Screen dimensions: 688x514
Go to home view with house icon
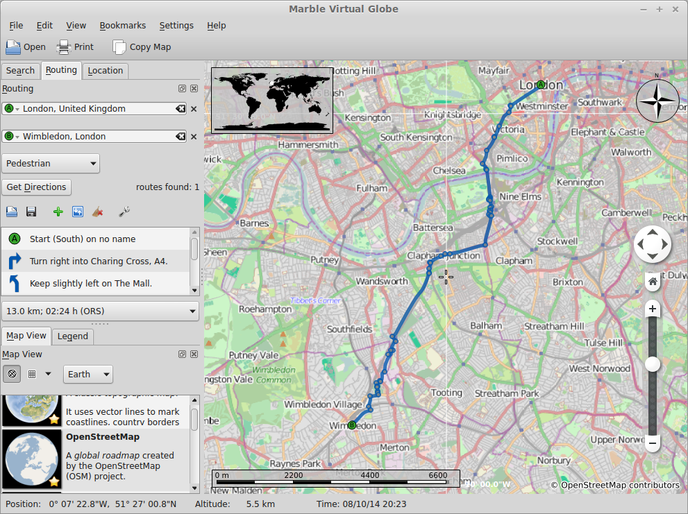pyautogui.click(x=653, y=282)
